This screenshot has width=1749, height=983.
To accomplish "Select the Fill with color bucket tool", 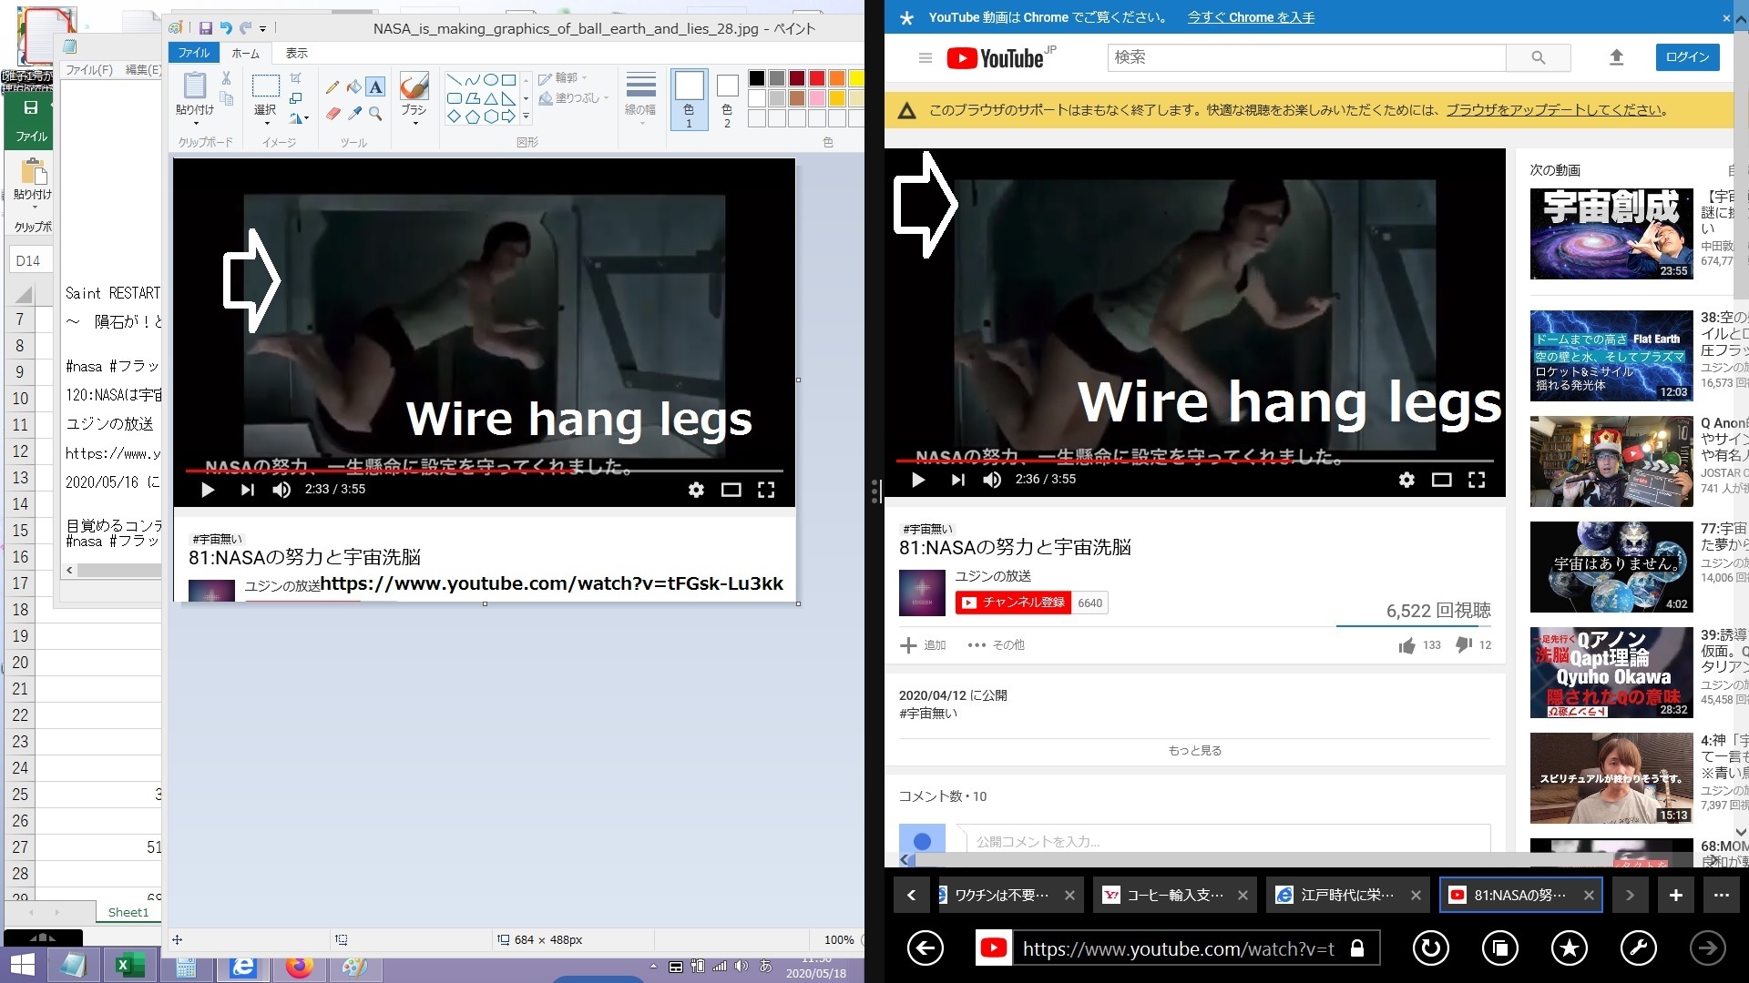I will pos(354,87).
